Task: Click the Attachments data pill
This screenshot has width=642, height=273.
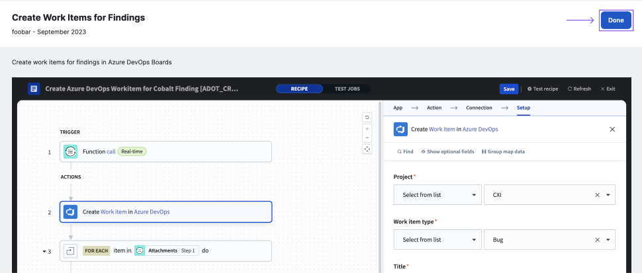Action: [x=167, y=251]
